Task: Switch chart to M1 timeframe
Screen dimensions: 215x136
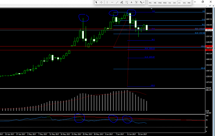Action: click(x=150, y=3)
